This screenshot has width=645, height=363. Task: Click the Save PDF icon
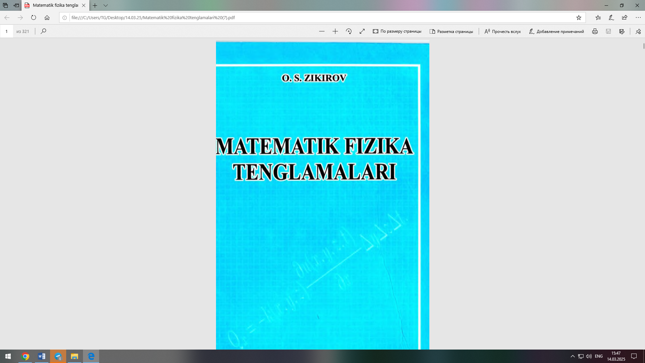tap(608, 31)
